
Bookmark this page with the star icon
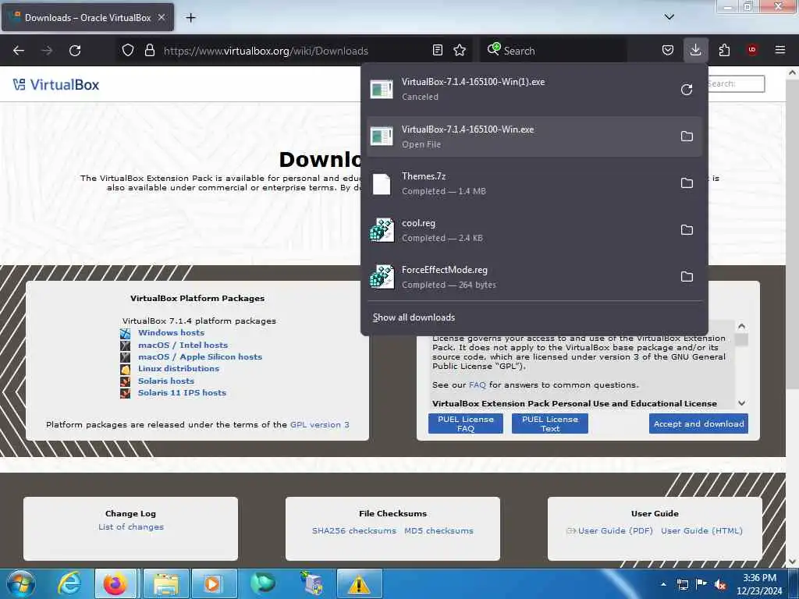[460, 51]
